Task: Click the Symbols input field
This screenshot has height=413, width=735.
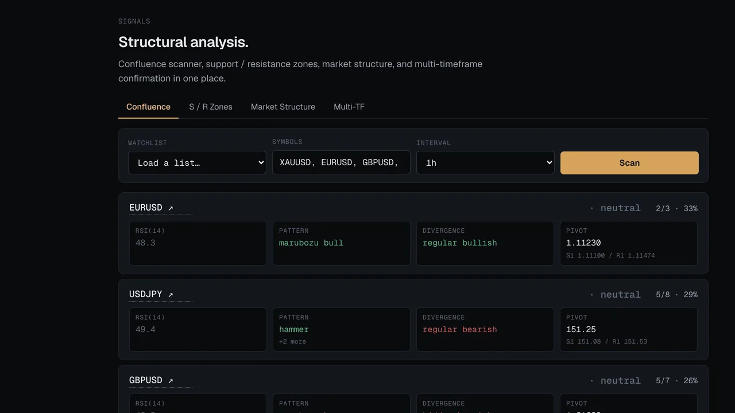Action: [x=341, y=162]
